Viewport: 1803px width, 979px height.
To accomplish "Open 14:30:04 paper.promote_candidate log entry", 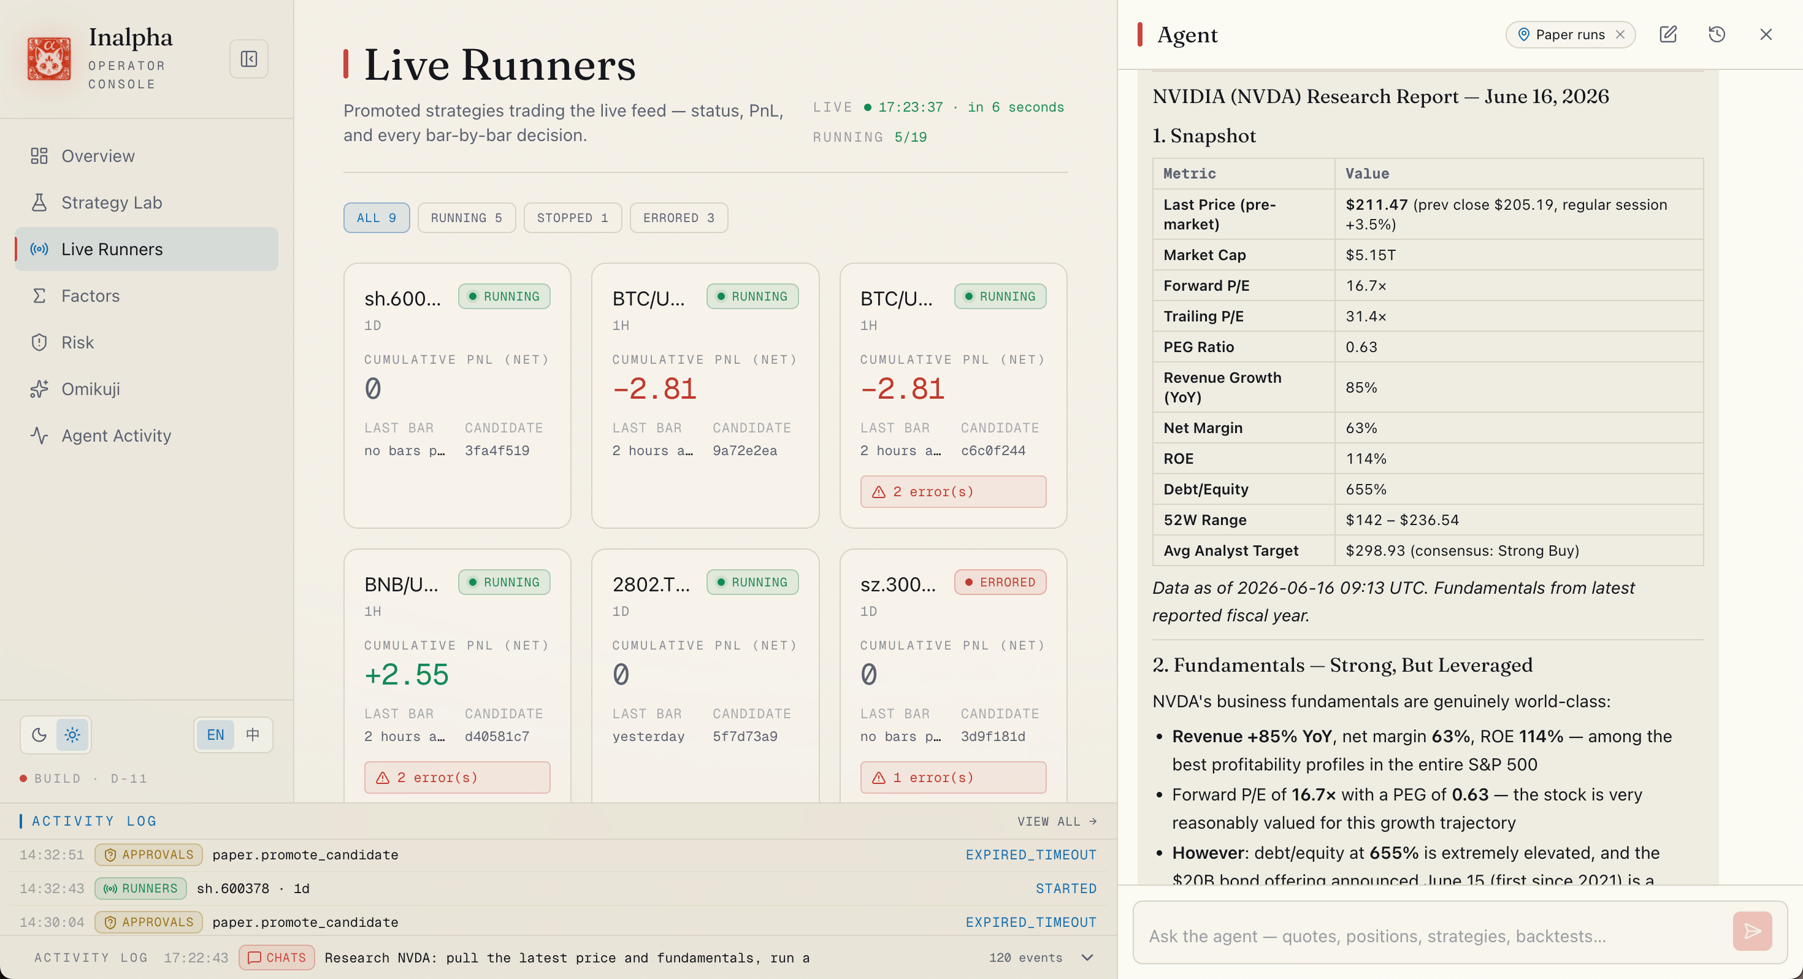I will click(558, 921).
